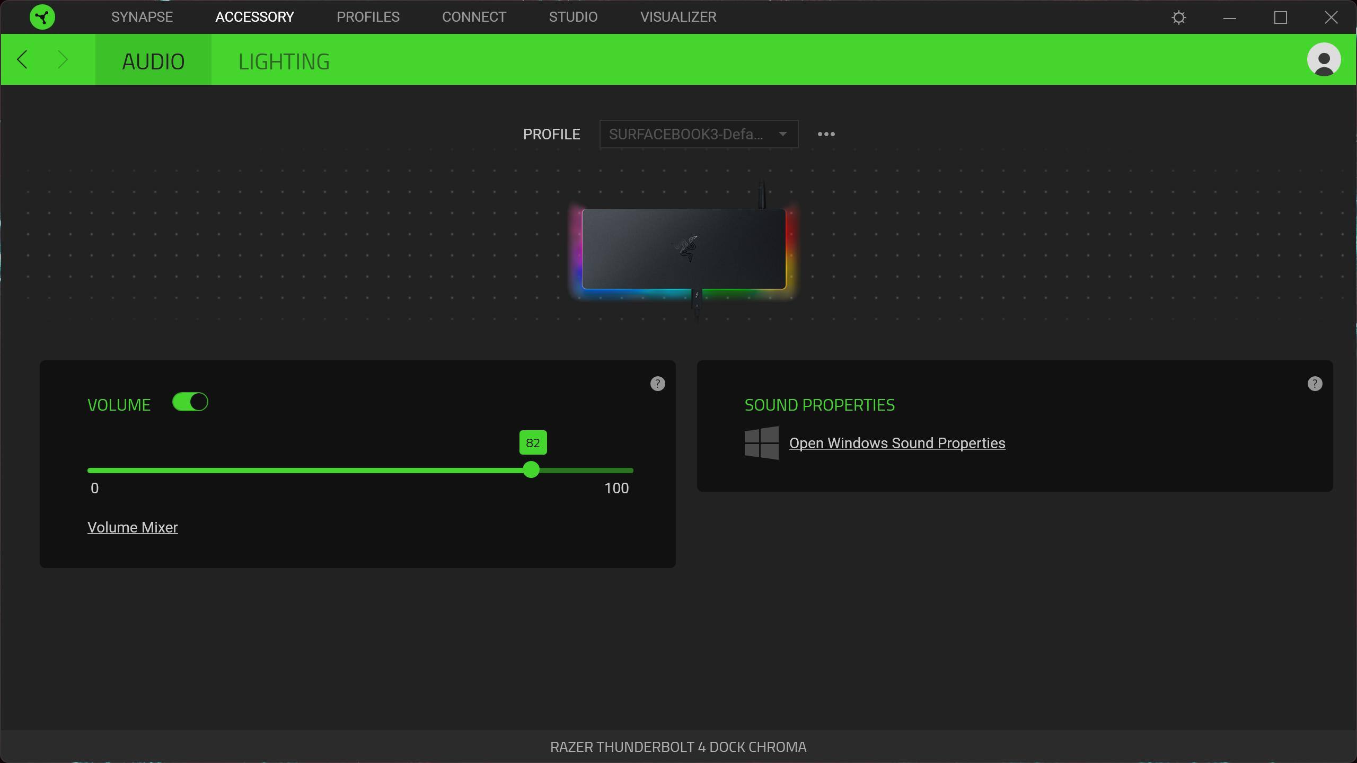
Task: Click the volume slider handle
Action: pos(531,470)
